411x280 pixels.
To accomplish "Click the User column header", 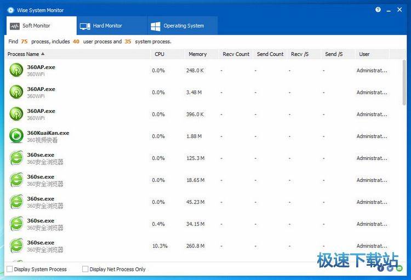I will coord(364,54).
